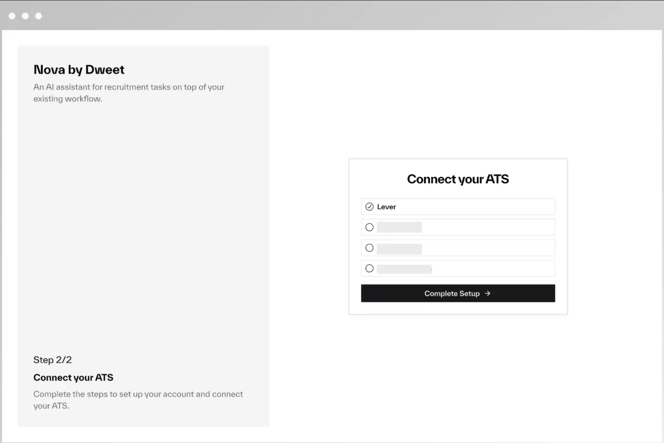Click the first window control dot
This screenshot has width=664, height=443.
[x=12, y=16]
